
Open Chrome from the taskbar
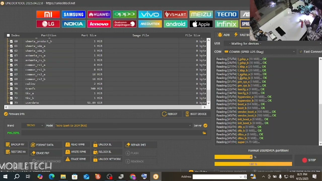(133, 177)
